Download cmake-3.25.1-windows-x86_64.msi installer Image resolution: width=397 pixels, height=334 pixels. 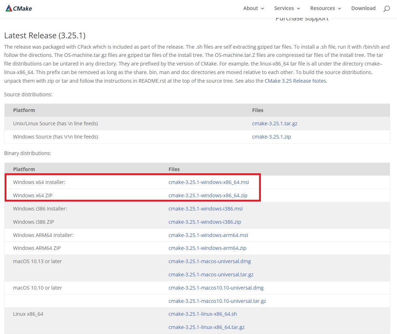(x=209, y=182)
